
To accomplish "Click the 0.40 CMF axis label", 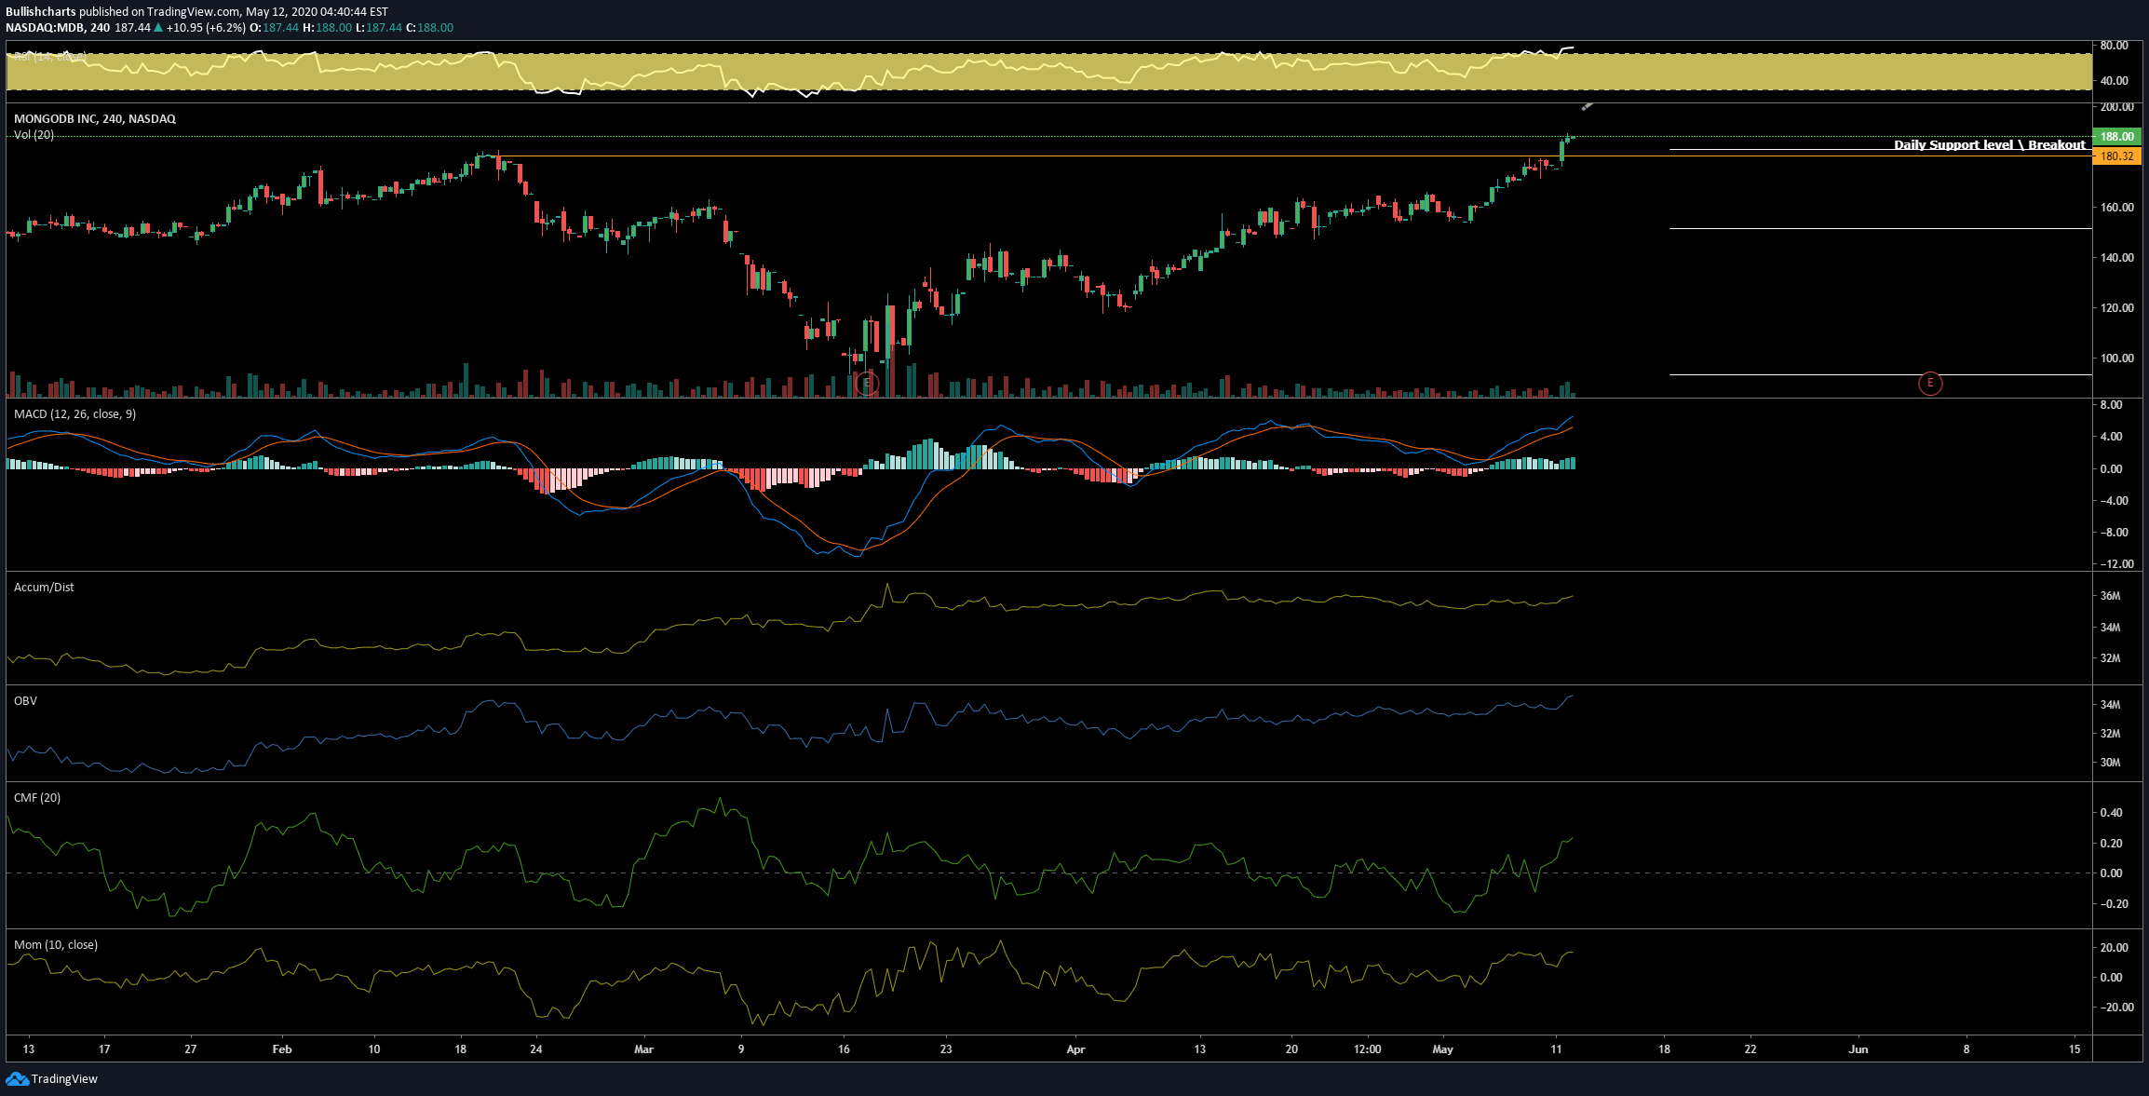I will pyautogui.click(x=2112, y=813).
